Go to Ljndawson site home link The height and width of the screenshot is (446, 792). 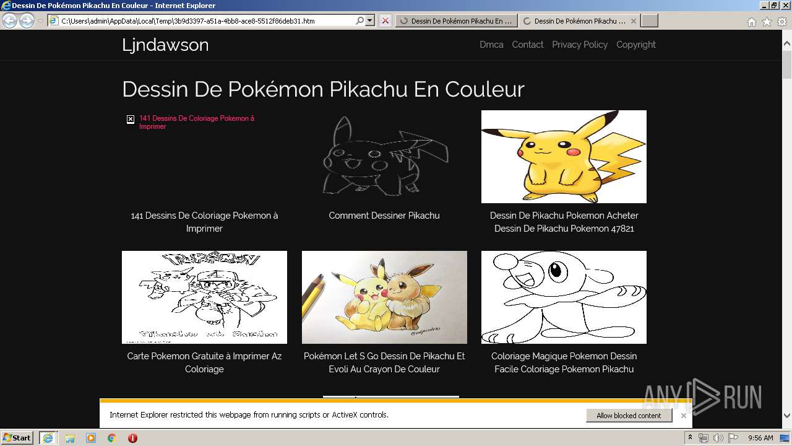(165, 45)
